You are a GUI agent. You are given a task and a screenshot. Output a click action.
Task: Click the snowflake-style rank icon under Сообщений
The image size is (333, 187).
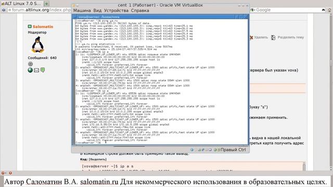pyautogui.click(x=30, y=64)
